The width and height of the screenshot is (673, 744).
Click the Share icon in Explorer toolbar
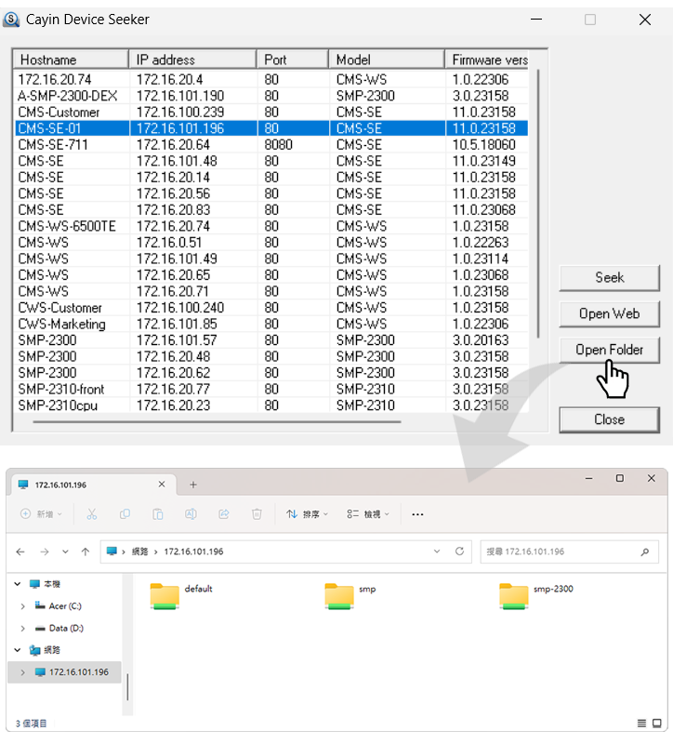(x=224, y=514)
